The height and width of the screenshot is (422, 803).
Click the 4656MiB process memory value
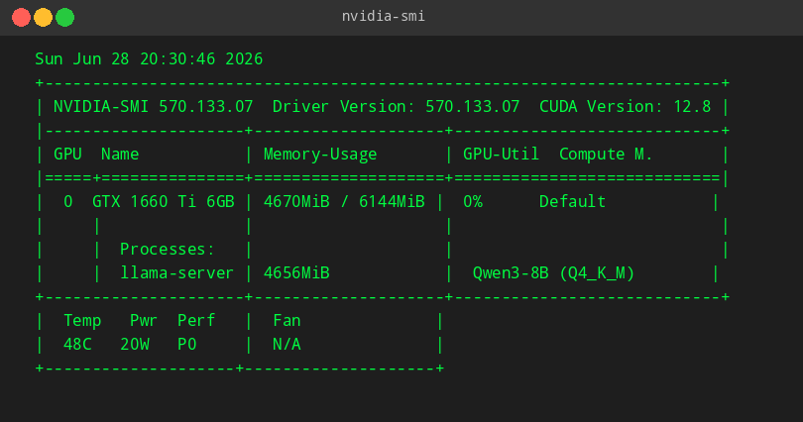tap(296, 272)
